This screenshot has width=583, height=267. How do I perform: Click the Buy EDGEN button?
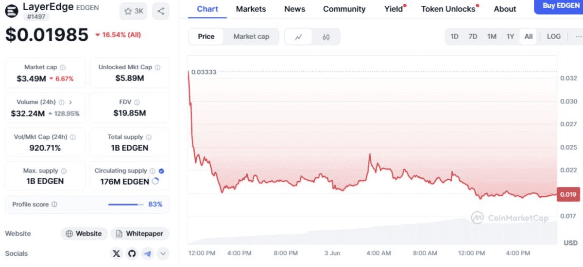click(559, 6)
